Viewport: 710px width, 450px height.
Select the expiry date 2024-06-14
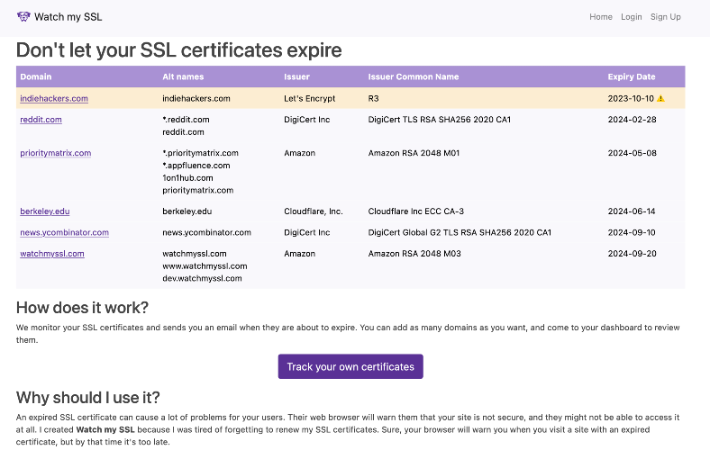(x=632, y=211)
